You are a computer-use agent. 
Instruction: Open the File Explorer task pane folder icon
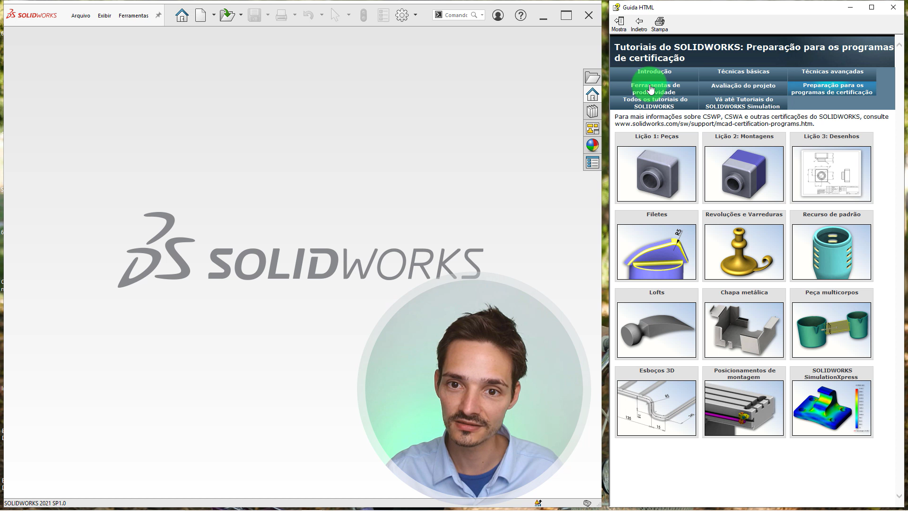592,78
